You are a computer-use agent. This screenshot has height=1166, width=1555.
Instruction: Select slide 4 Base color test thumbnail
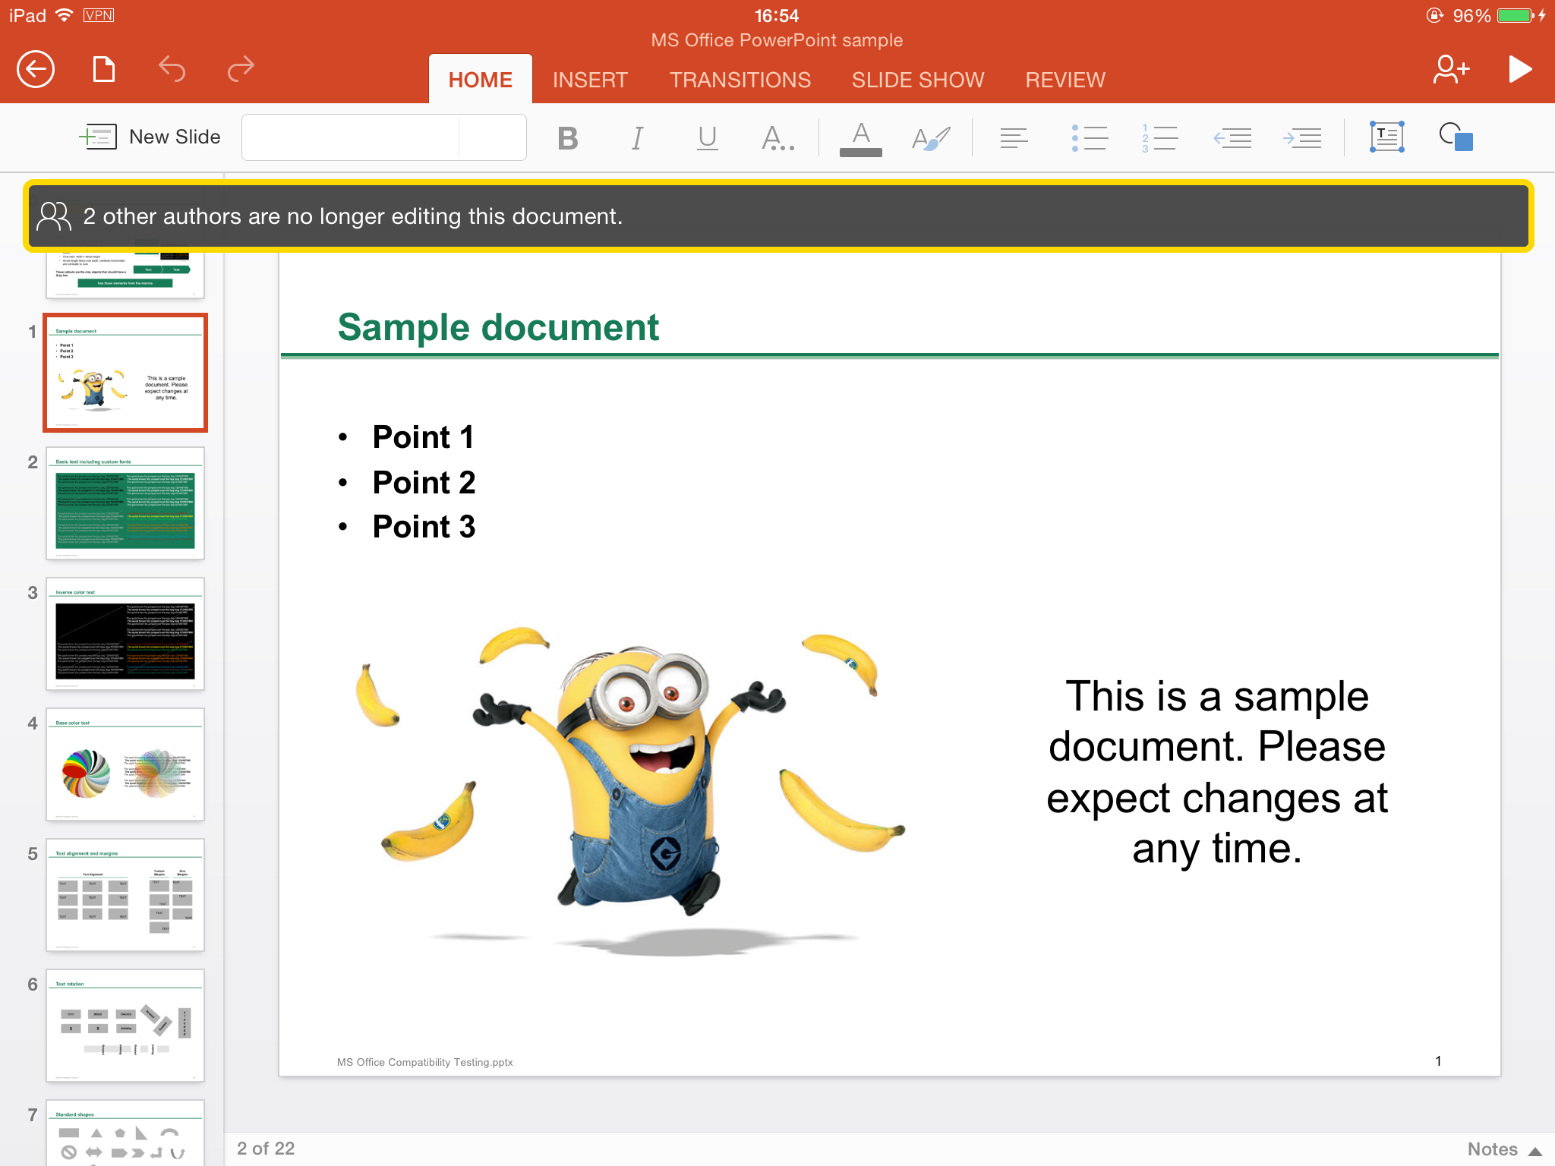(125, 764)
